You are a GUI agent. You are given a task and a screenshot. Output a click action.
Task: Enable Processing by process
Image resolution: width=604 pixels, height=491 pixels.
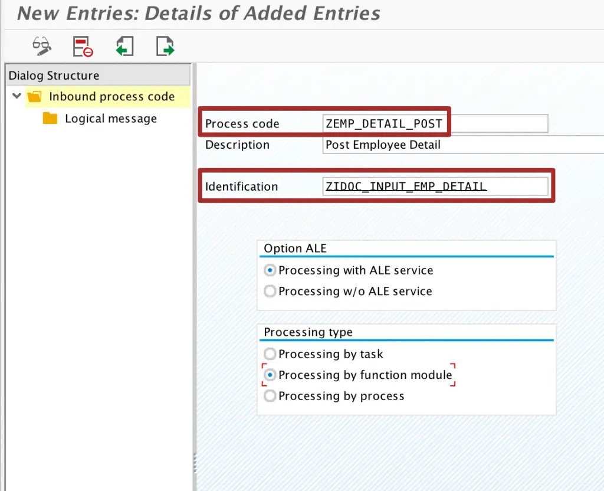pos(270,396)
